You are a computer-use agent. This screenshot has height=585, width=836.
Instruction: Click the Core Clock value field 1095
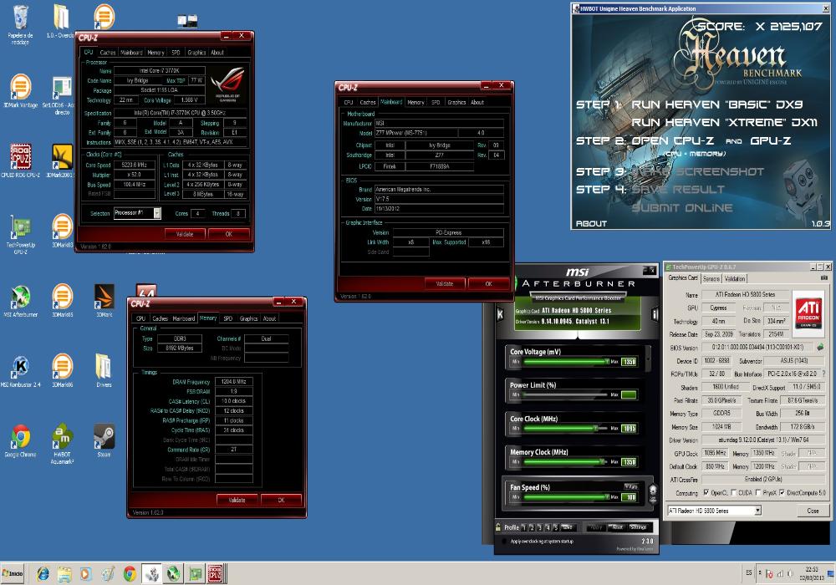[630, 429]
